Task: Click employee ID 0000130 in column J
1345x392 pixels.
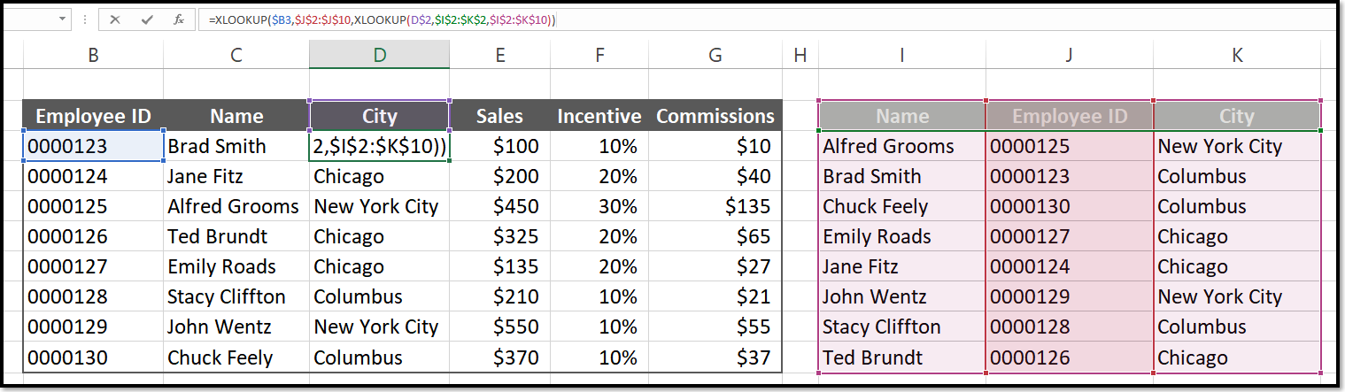Action: (1069, 206)
